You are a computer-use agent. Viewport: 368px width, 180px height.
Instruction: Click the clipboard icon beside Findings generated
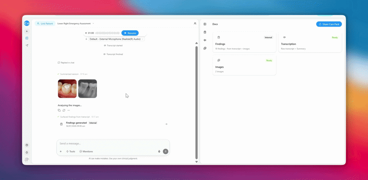(61, 124)
